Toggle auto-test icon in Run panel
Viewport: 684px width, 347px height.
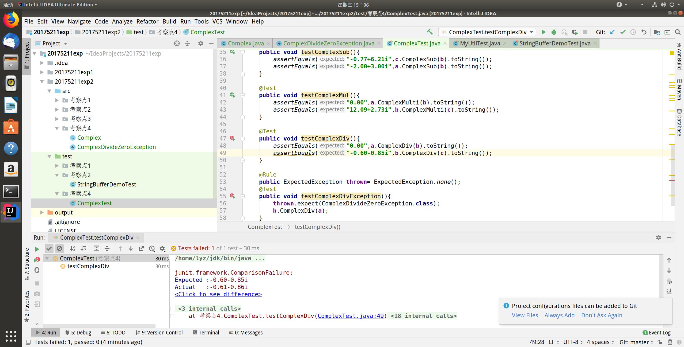[37, 270]
